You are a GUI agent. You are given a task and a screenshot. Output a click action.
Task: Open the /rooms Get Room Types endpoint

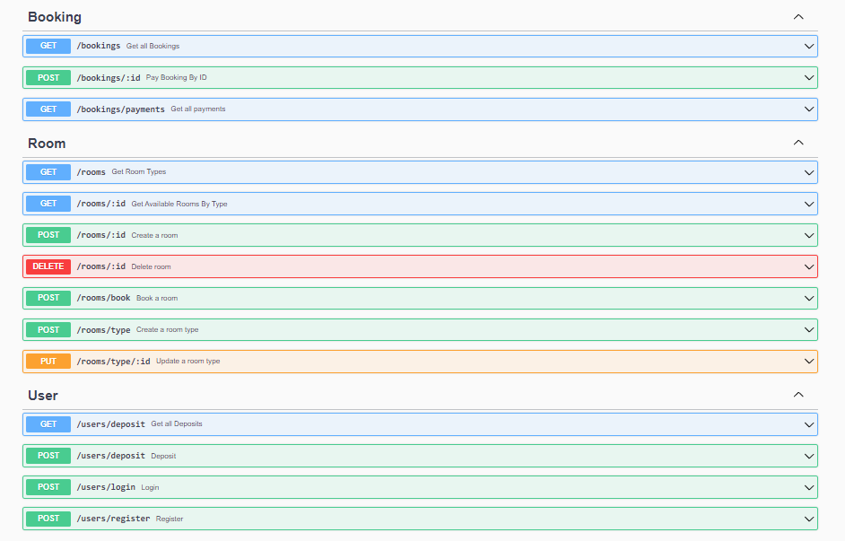point(420,172)
